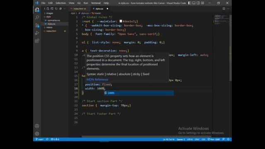Open the Explorer view in activity bar

tap(37, 10)
